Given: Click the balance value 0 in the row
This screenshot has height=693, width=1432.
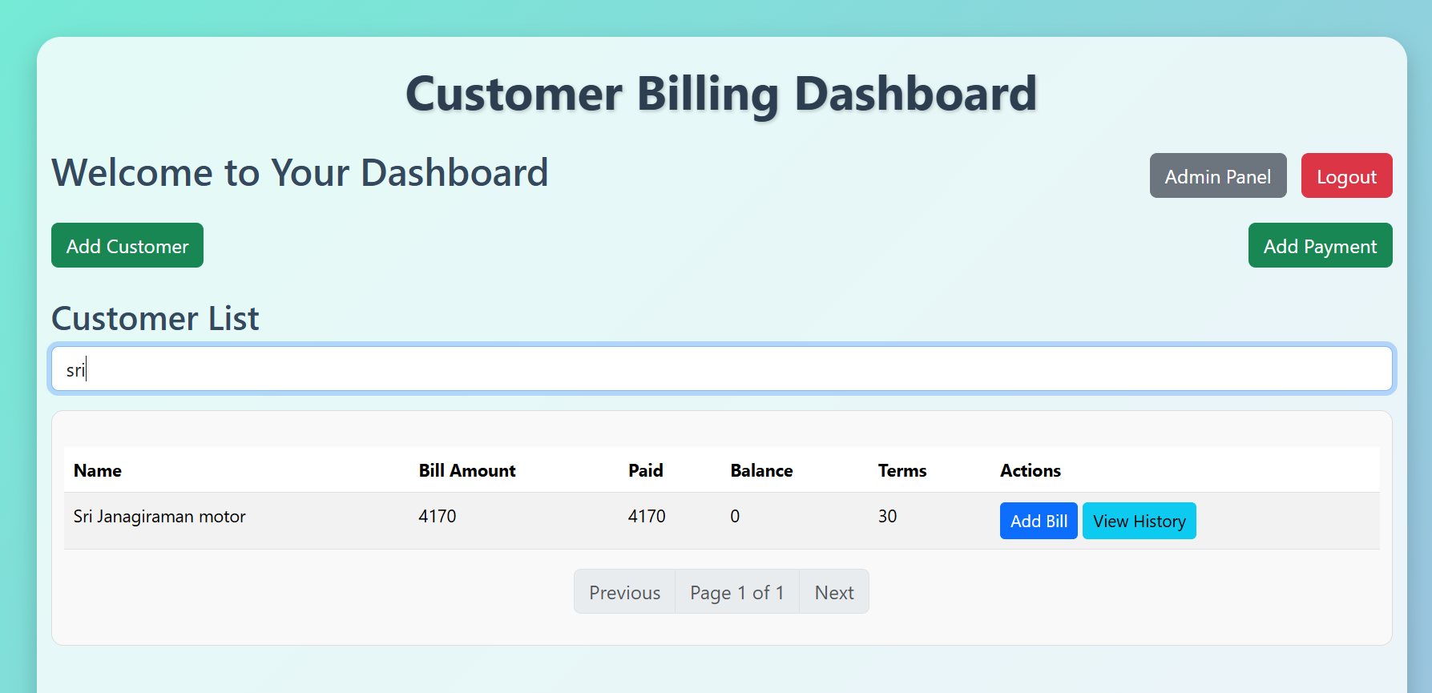Looking at the screenshot, I should click(x=735, y=517).
